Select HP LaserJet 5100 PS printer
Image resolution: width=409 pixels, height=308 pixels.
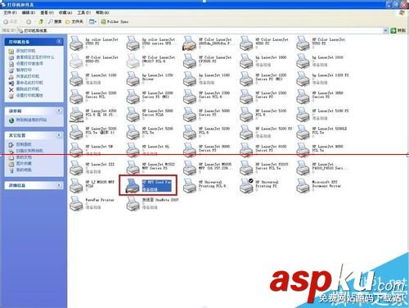pos(323,115)
